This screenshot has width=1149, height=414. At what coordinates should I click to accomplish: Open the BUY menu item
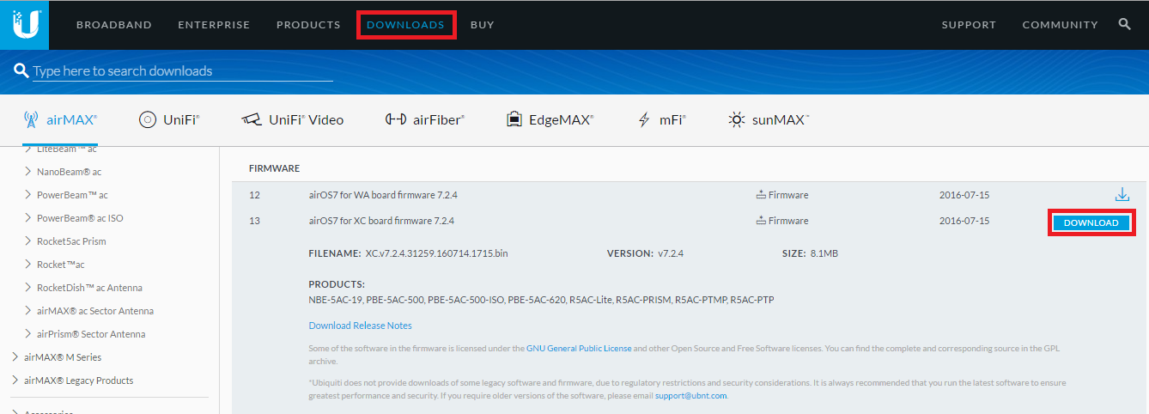483,25
